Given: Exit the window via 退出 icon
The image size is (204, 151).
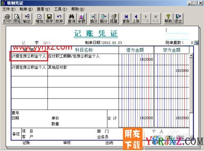Looking at the screenshot, I should click(178, 18).
